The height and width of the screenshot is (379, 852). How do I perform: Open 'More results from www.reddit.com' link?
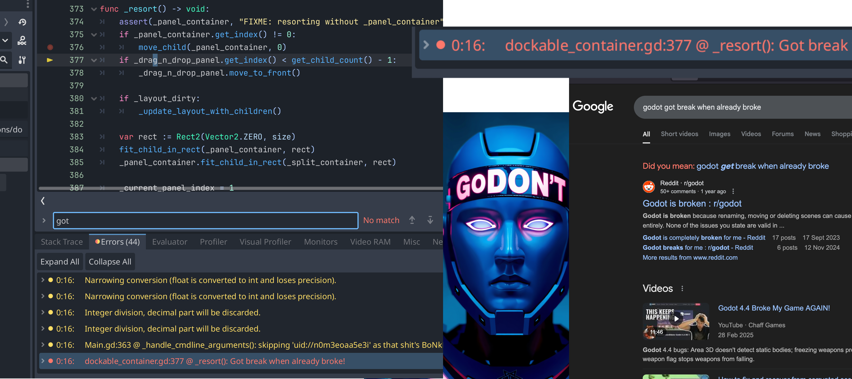690,257
